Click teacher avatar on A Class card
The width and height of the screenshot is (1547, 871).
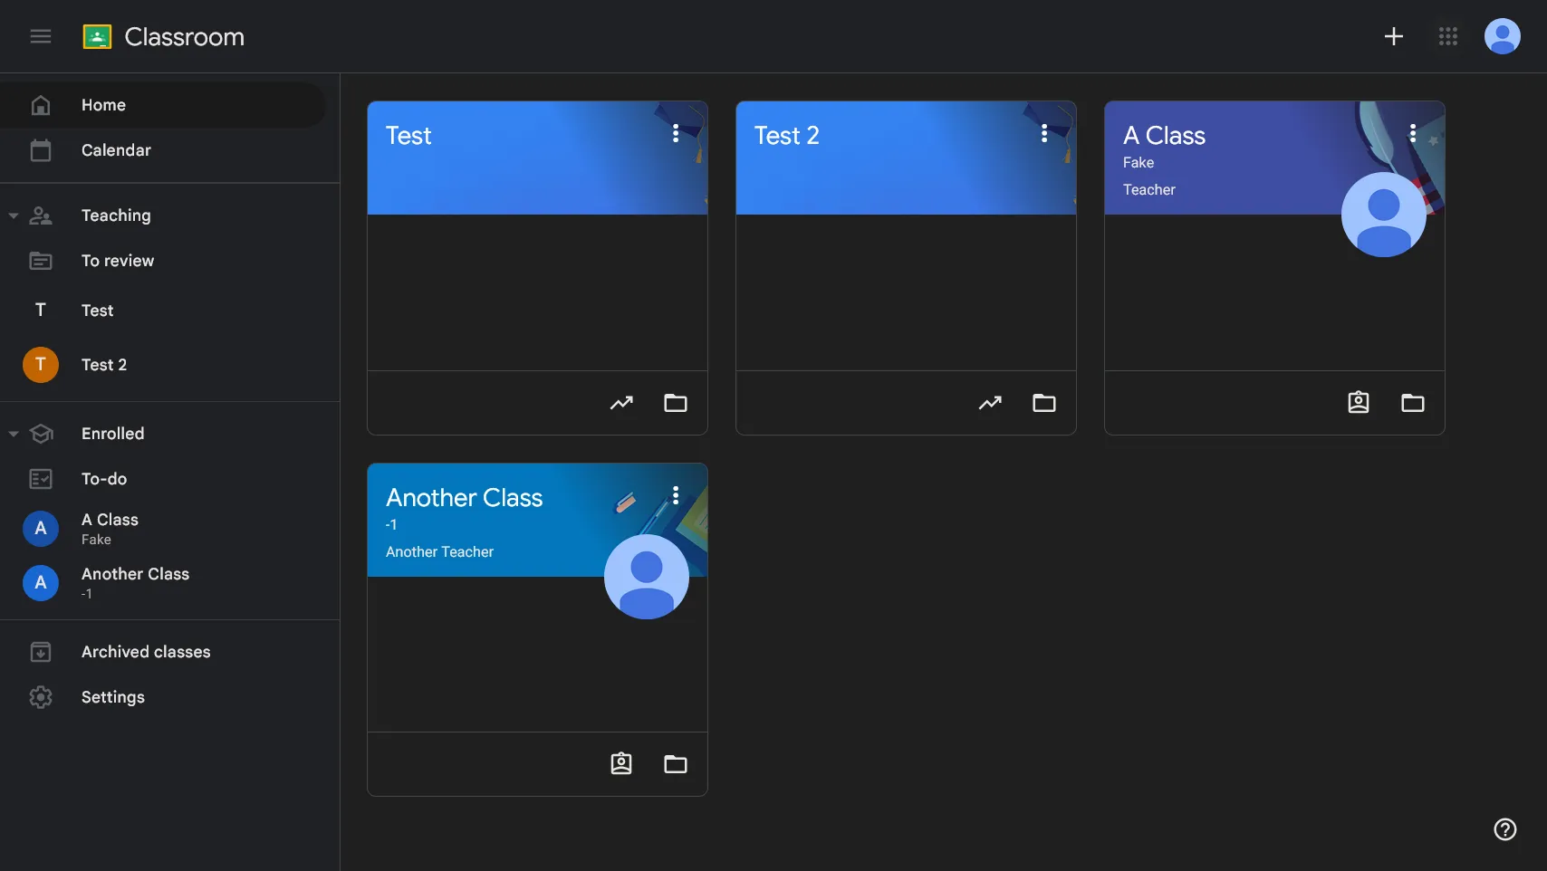coord(1384,215)
